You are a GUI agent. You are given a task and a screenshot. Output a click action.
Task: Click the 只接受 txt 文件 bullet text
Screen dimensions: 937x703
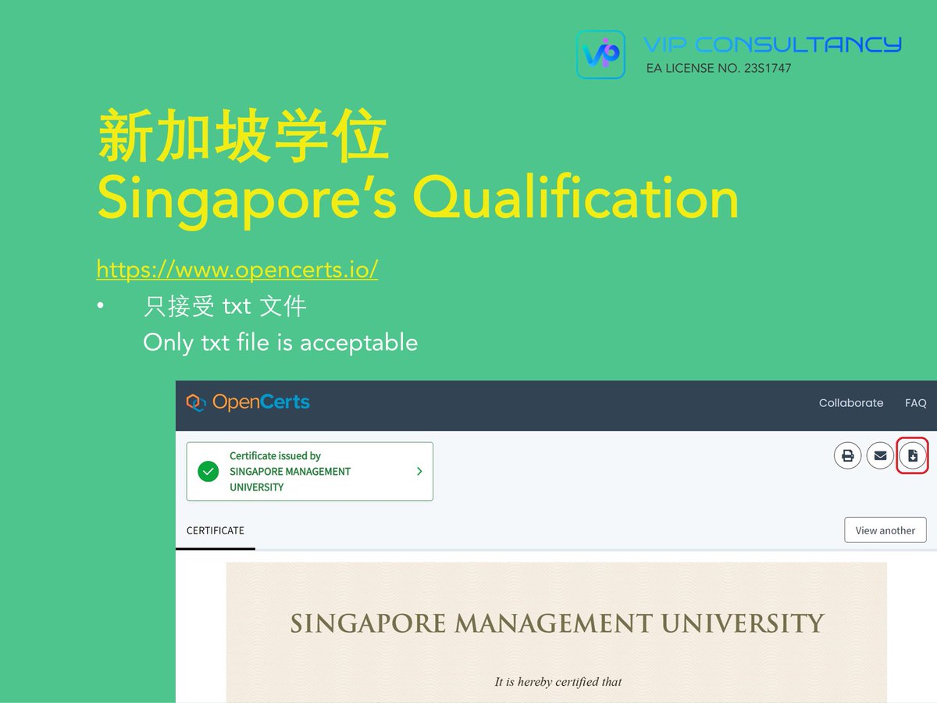point(225,306)
